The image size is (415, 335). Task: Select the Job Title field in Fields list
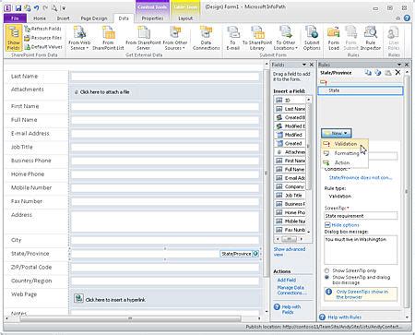290,196
